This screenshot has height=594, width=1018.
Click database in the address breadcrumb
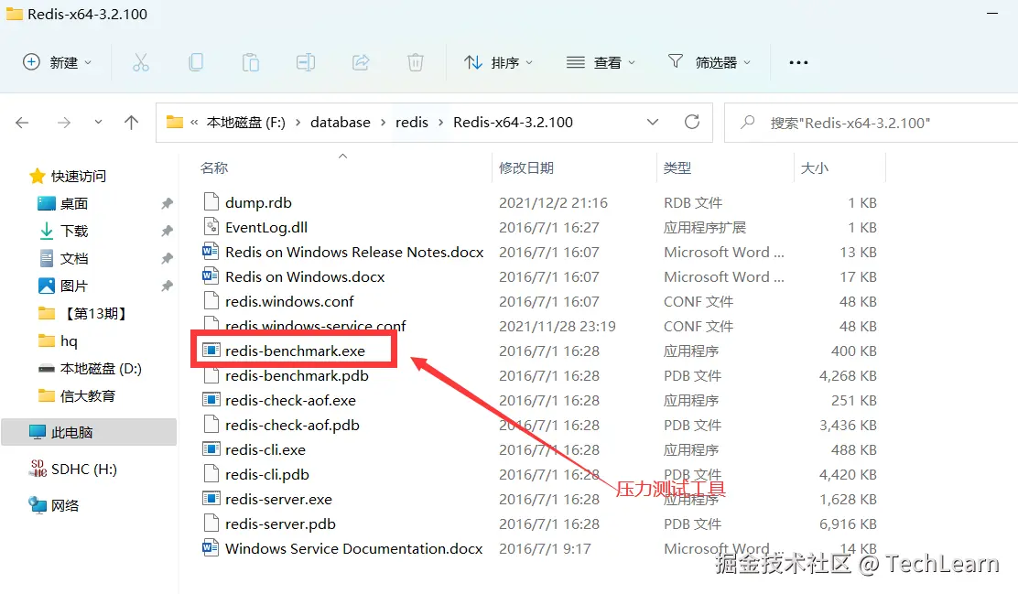pyautogui.click(x=341, y=122)
